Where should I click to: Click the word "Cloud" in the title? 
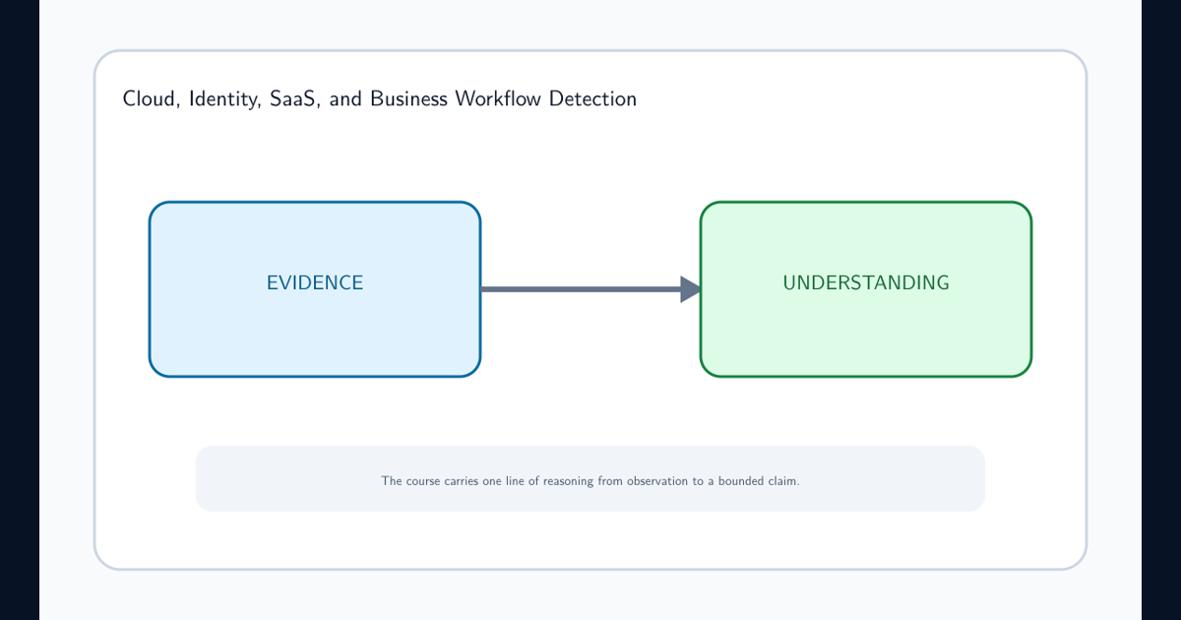(148, 99)
